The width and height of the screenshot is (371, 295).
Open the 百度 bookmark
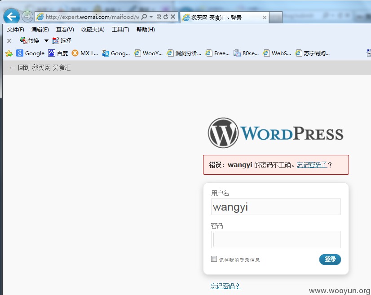point(58,53)
